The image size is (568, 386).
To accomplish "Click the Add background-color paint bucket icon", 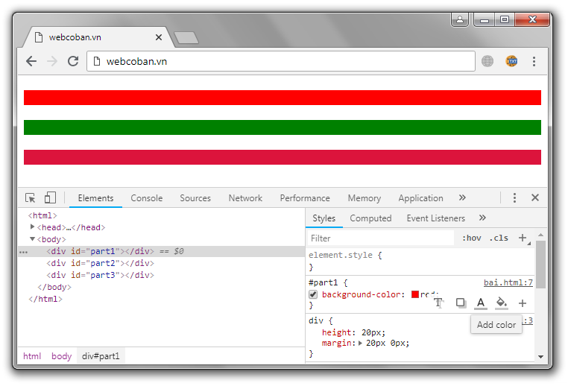I will [502, 303].
